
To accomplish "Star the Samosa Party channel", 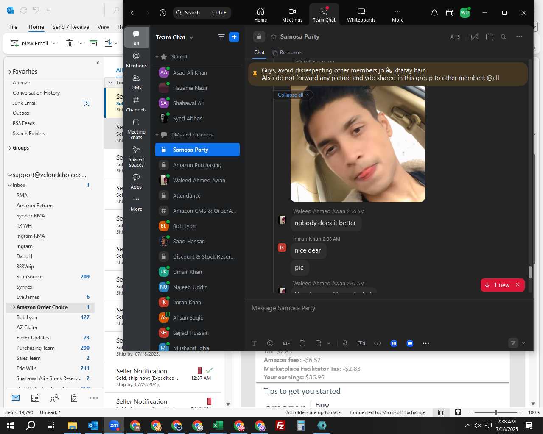I will [x=274, y=36].
